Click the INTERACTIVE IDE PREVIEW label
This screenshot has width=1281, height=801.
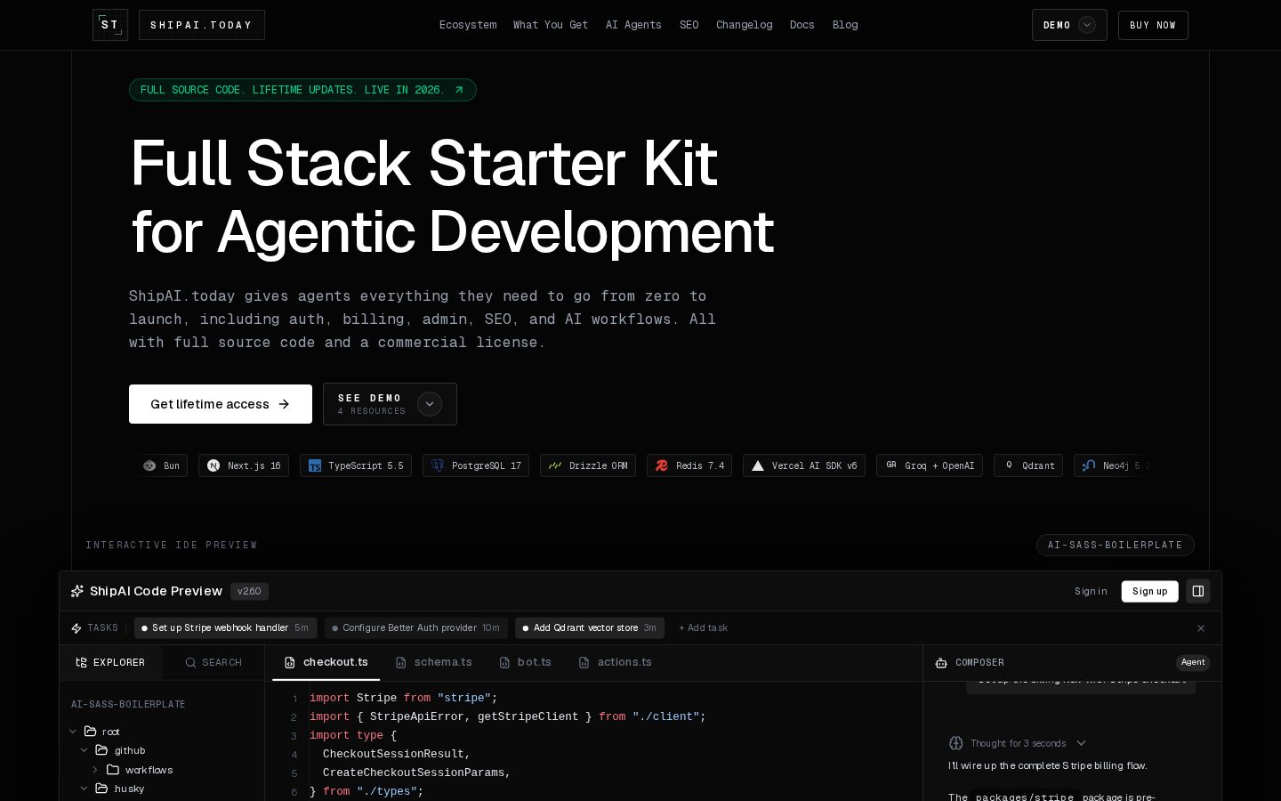click(x=172, y=545)
